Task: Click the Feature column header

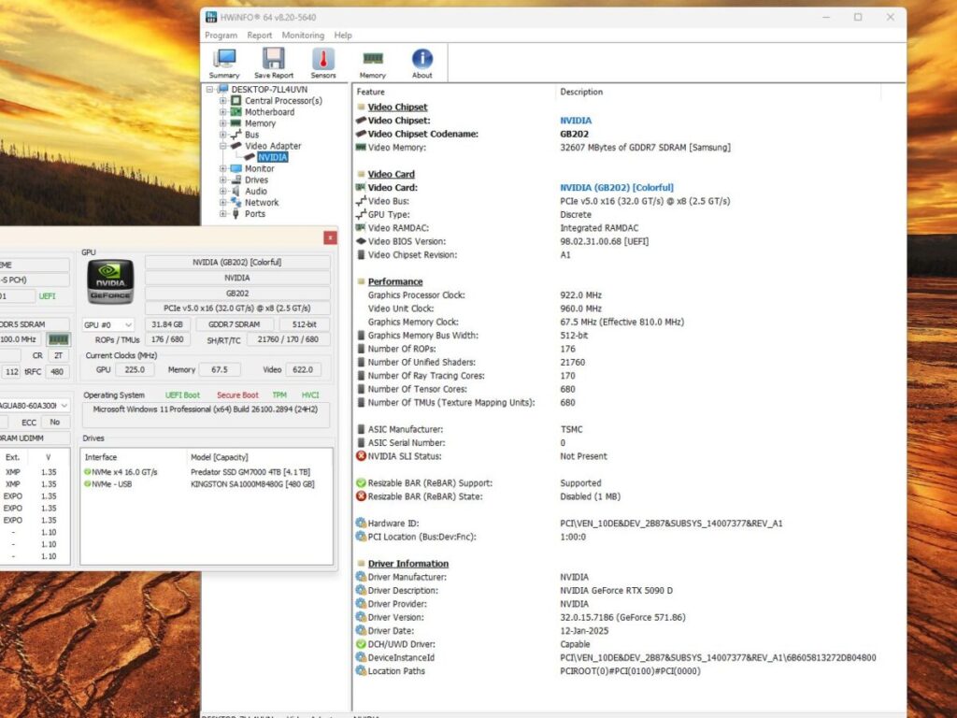Action: [370, 92]
